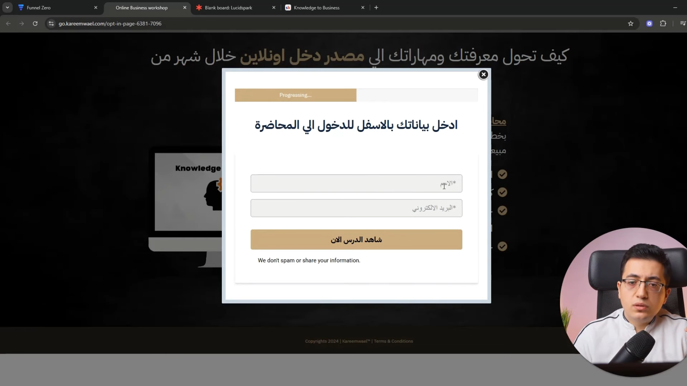Image resolution: width=687 pixels, height=386 pixels.
Task: Open the browser extensions puzzle icon
Action: [x=663, y=24]
